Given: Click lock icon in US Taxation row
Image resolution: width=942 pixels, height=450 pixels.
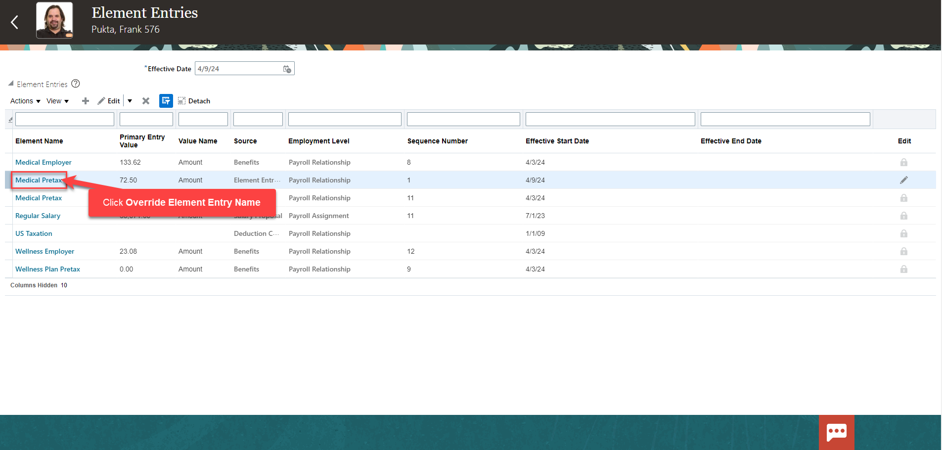Looking at the screenshot, I should pyautogui.click(x=904, y=233).
